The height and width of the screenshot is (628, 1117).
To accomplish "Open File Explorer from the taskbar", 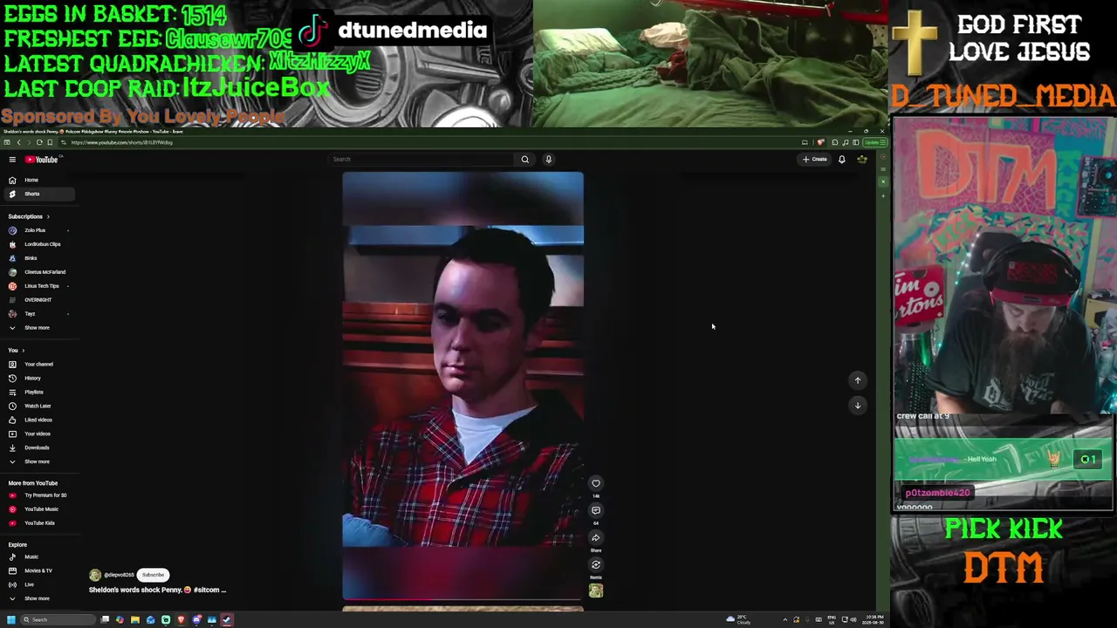I will click(x=135, y=620).
